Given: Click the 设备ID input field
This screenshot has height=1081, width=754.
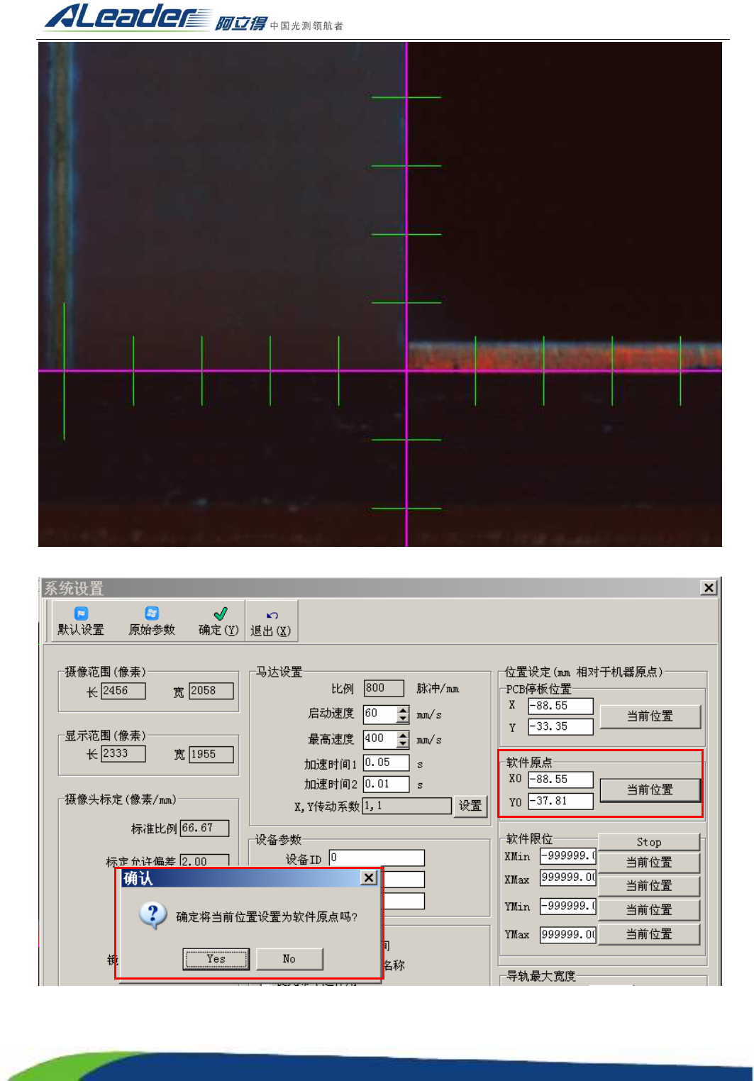Looking at the screenshot, I should click(377, 858).
